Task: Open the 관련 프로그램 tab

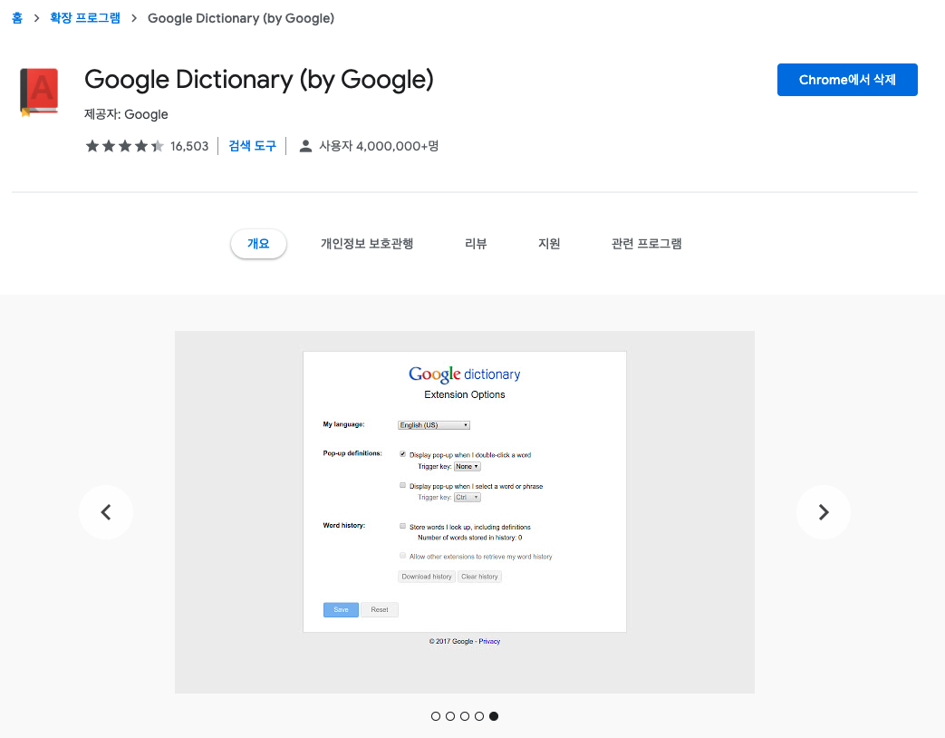Action: pos(647,244)
